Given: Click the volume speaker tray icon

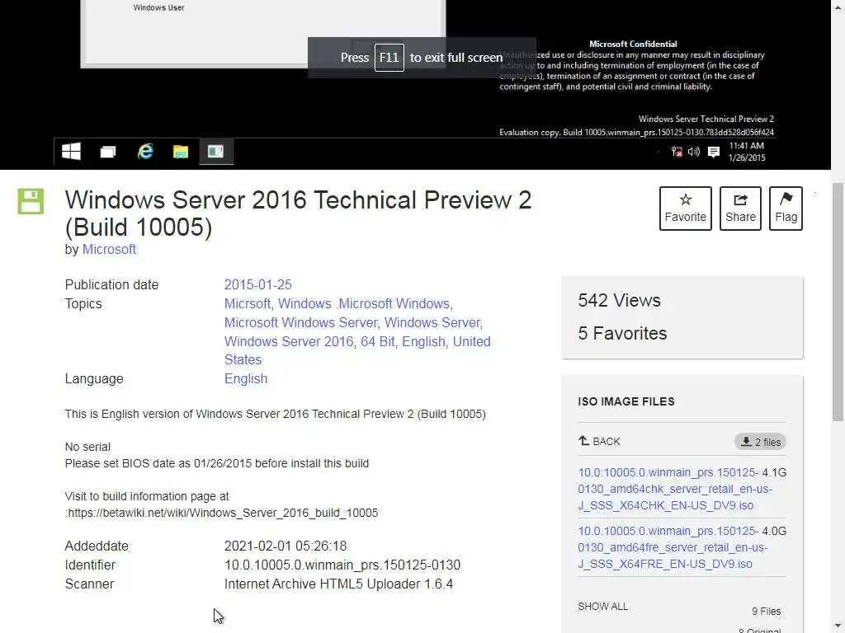Looking at the screenshot, I should 694,152.
